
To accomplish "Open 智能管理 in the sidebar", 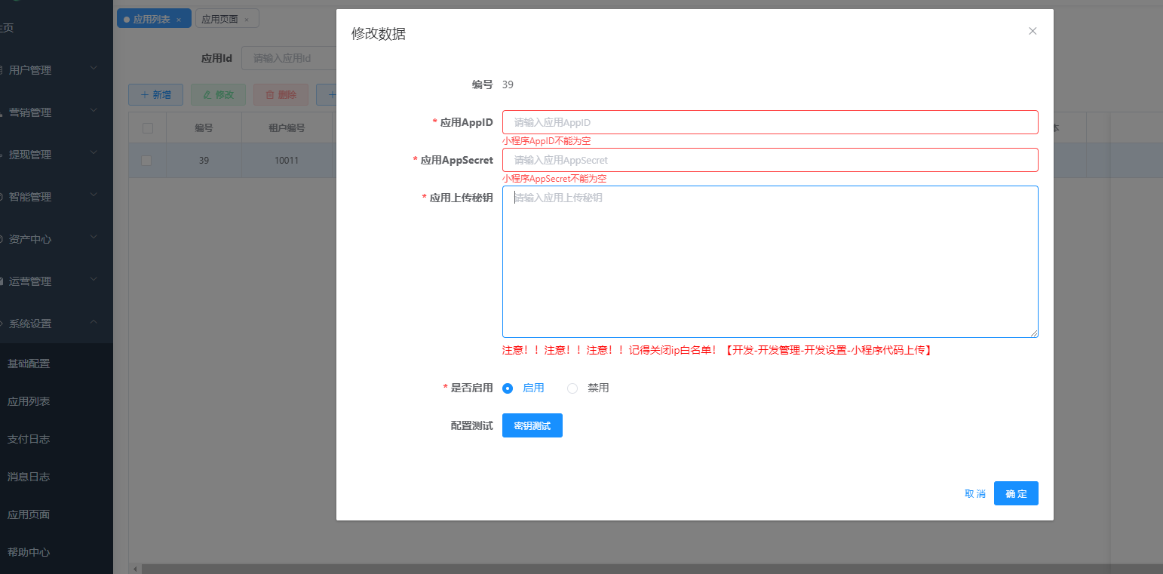I will pos(57,197).
